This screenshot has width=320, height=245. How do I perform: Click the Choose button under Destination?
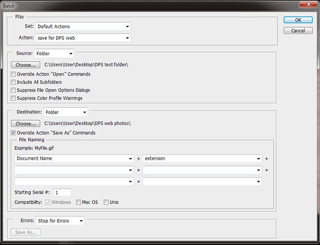coord(24,123)
